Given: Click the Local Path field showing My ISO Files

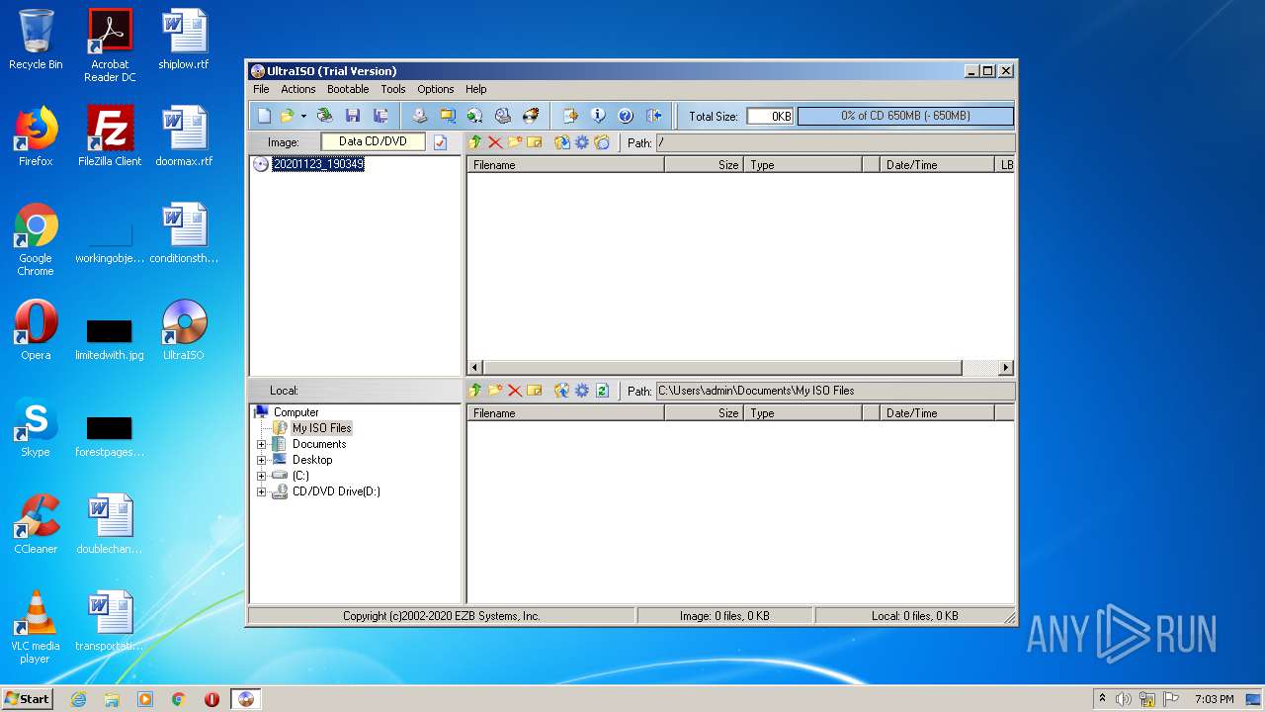Looking at the screenshot, I should [x=835, y=391].
